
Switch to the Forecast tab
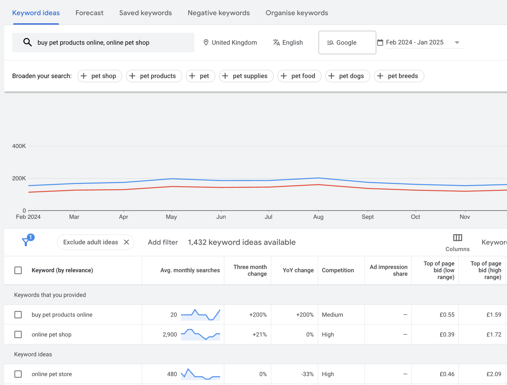pyautogui.click(x=89, y=13)
